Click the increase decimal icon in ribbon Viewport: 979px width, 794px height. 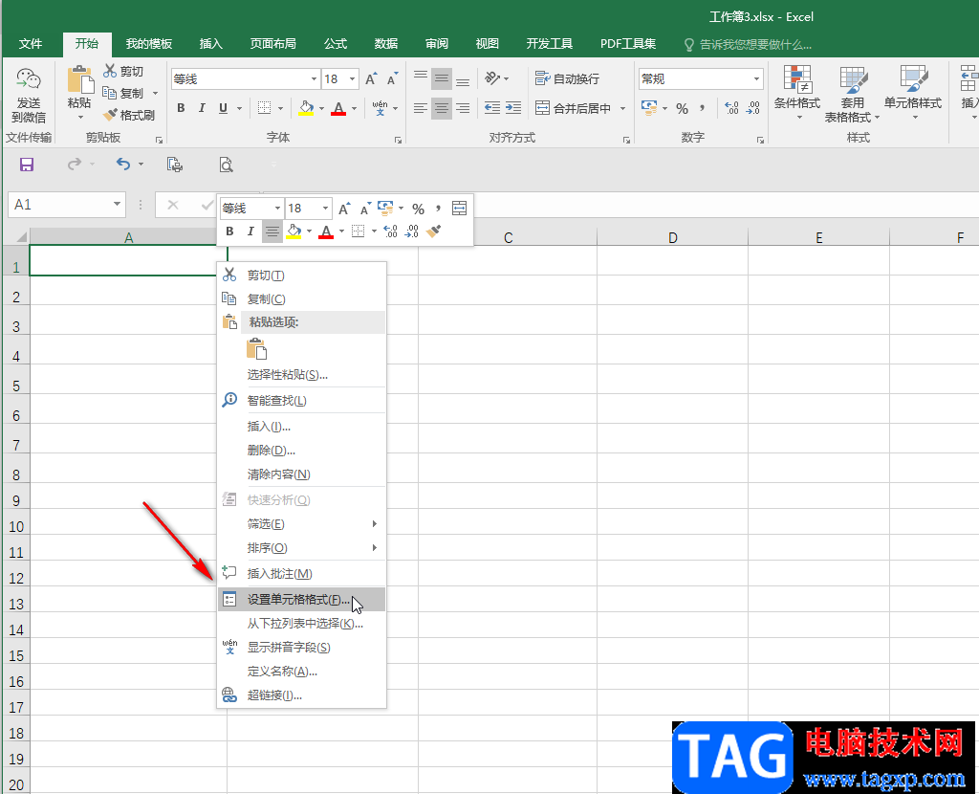tap(731, 109)
